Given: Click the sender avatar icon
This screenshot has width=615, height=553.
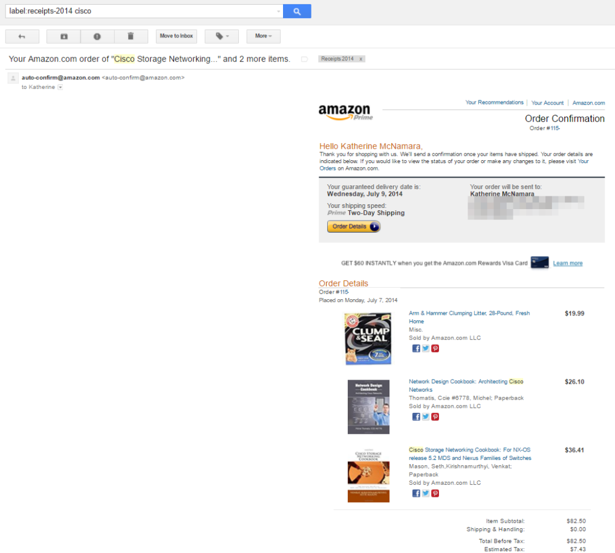Looking at the screenshot, I should 13,78.
